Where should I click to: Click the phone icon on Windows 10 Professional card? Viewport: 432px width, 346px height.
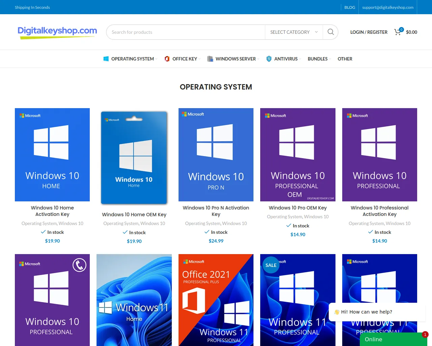(x=79, y=265)
